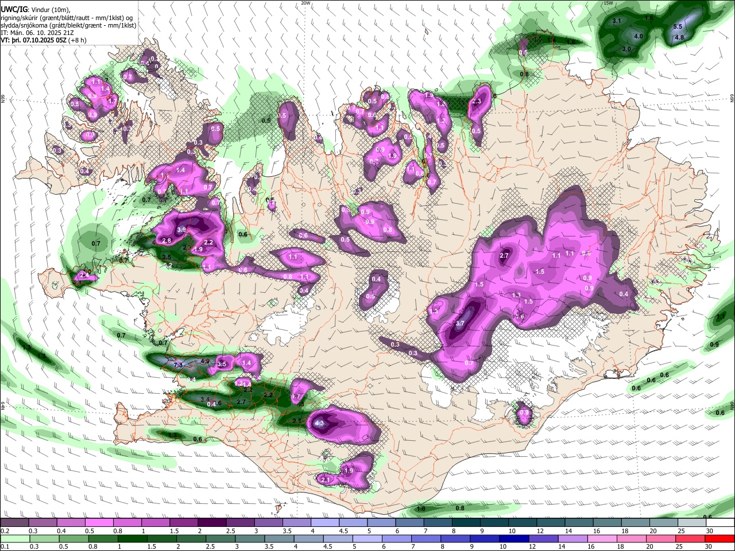Click the header line 'UWC/IG: Vindur (10m),'
735x551 pixels.
36,10
